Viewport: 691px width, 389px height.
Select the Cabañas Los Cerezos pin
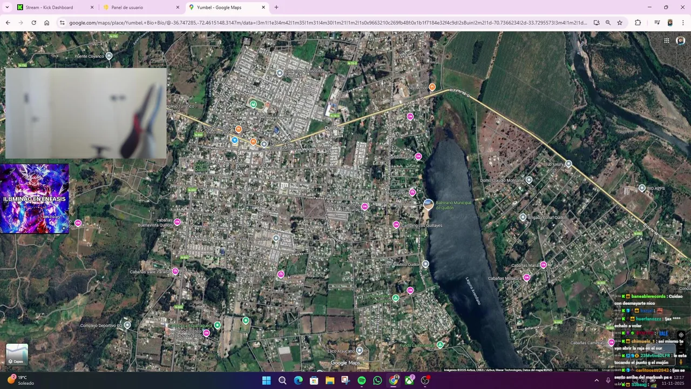(x=281, y=274)
